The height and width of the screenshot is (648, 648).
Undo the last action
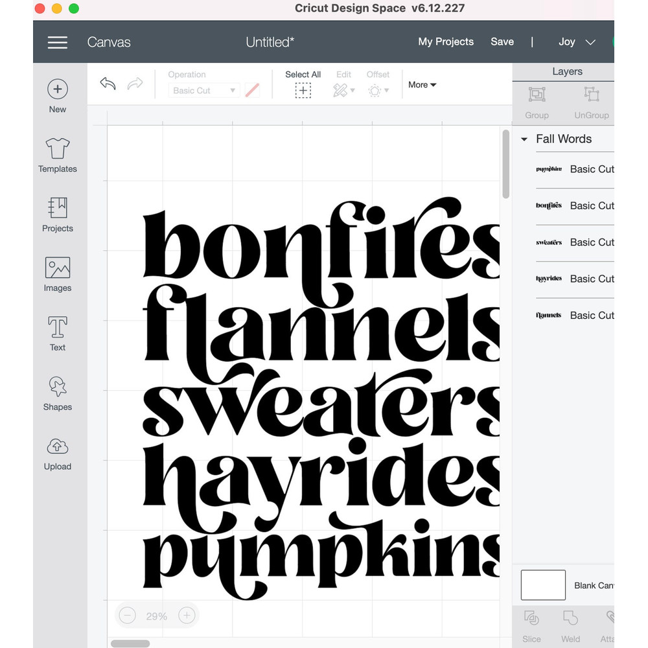[108, 84]
